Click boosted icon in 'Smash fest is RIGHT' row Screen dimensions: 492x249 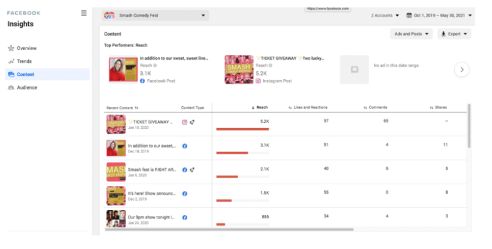192,170
